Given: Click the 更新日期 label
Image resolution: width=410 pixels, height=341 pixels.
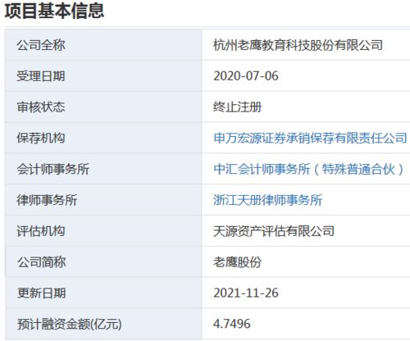Looking at the screenshot, I should tap(41, 293).
